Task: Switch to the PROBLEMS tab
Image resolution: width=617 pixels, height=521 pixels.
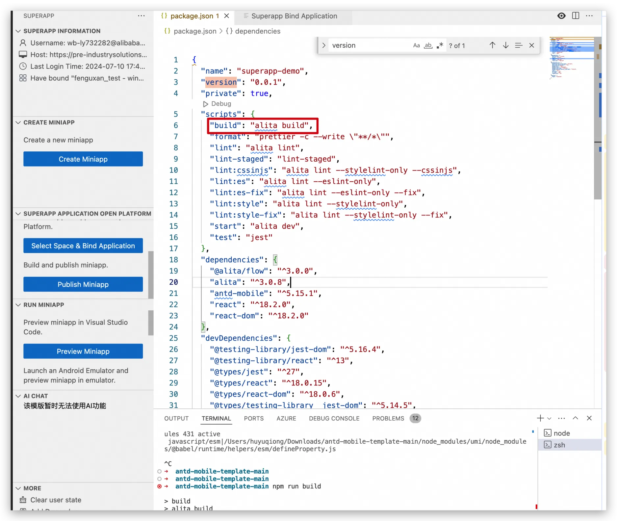Action: click(x=388, y=418)
